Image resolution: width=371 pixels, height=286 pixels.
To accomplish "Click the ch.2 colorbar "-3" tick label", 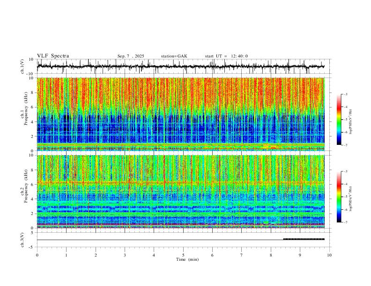I will point(346,172).
